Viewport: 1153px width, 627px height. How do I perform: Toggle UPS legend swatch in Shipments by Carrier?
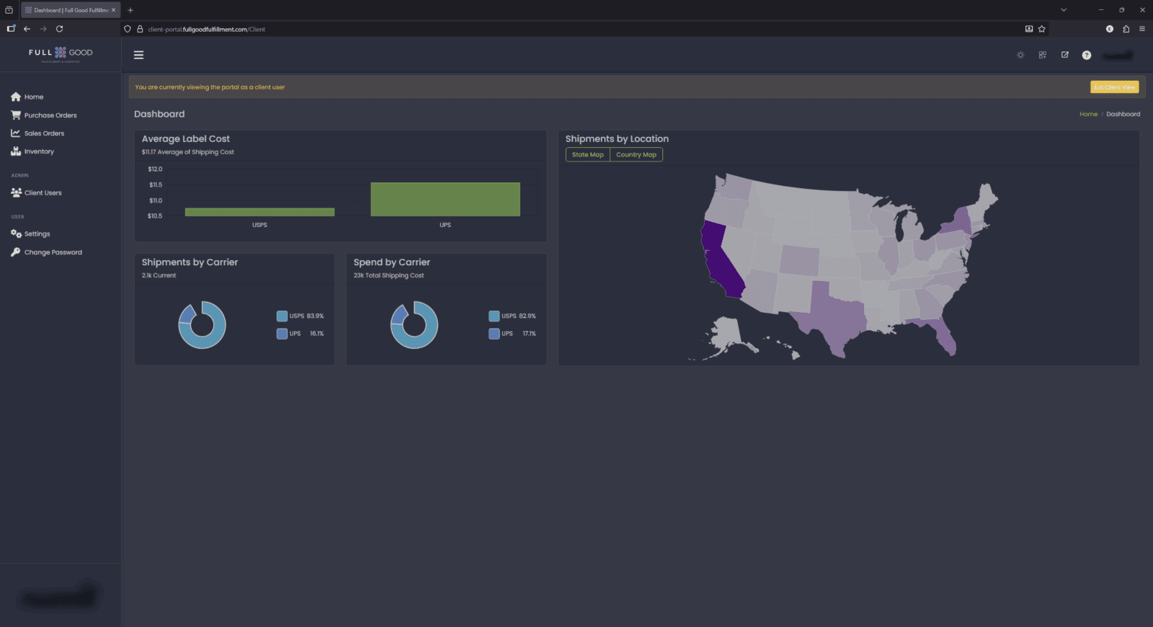tap(282, 334)
